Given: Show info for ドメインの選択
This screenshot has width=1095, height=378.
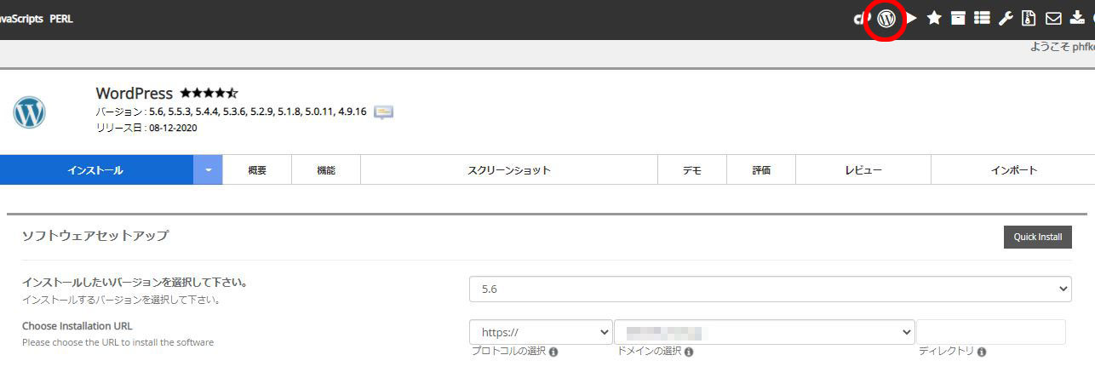Looking at the screenshot, I should [x=689, y=352].
